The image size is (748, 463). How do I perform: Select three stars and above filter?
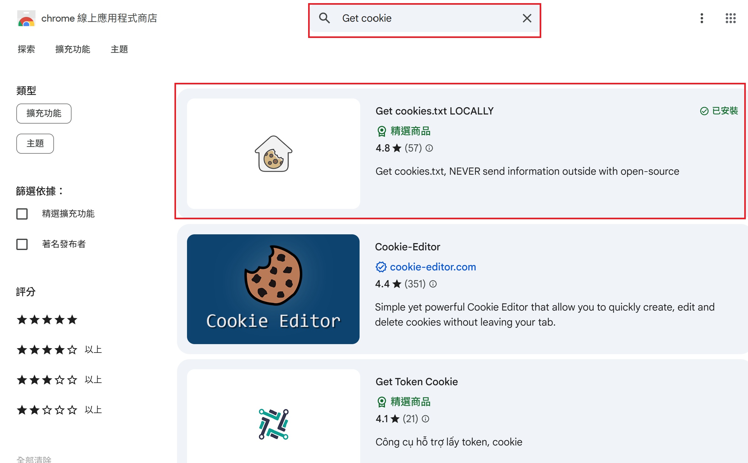[59, 380]
